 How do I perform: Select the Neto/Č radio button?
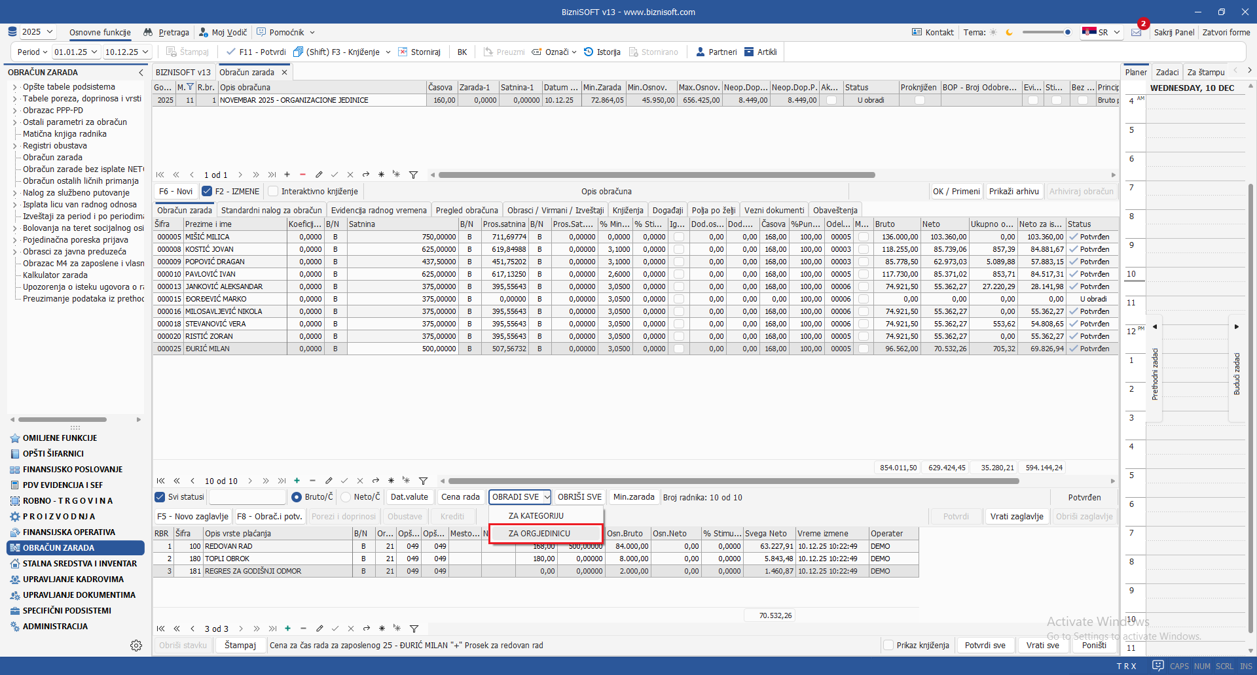(346, 497)
